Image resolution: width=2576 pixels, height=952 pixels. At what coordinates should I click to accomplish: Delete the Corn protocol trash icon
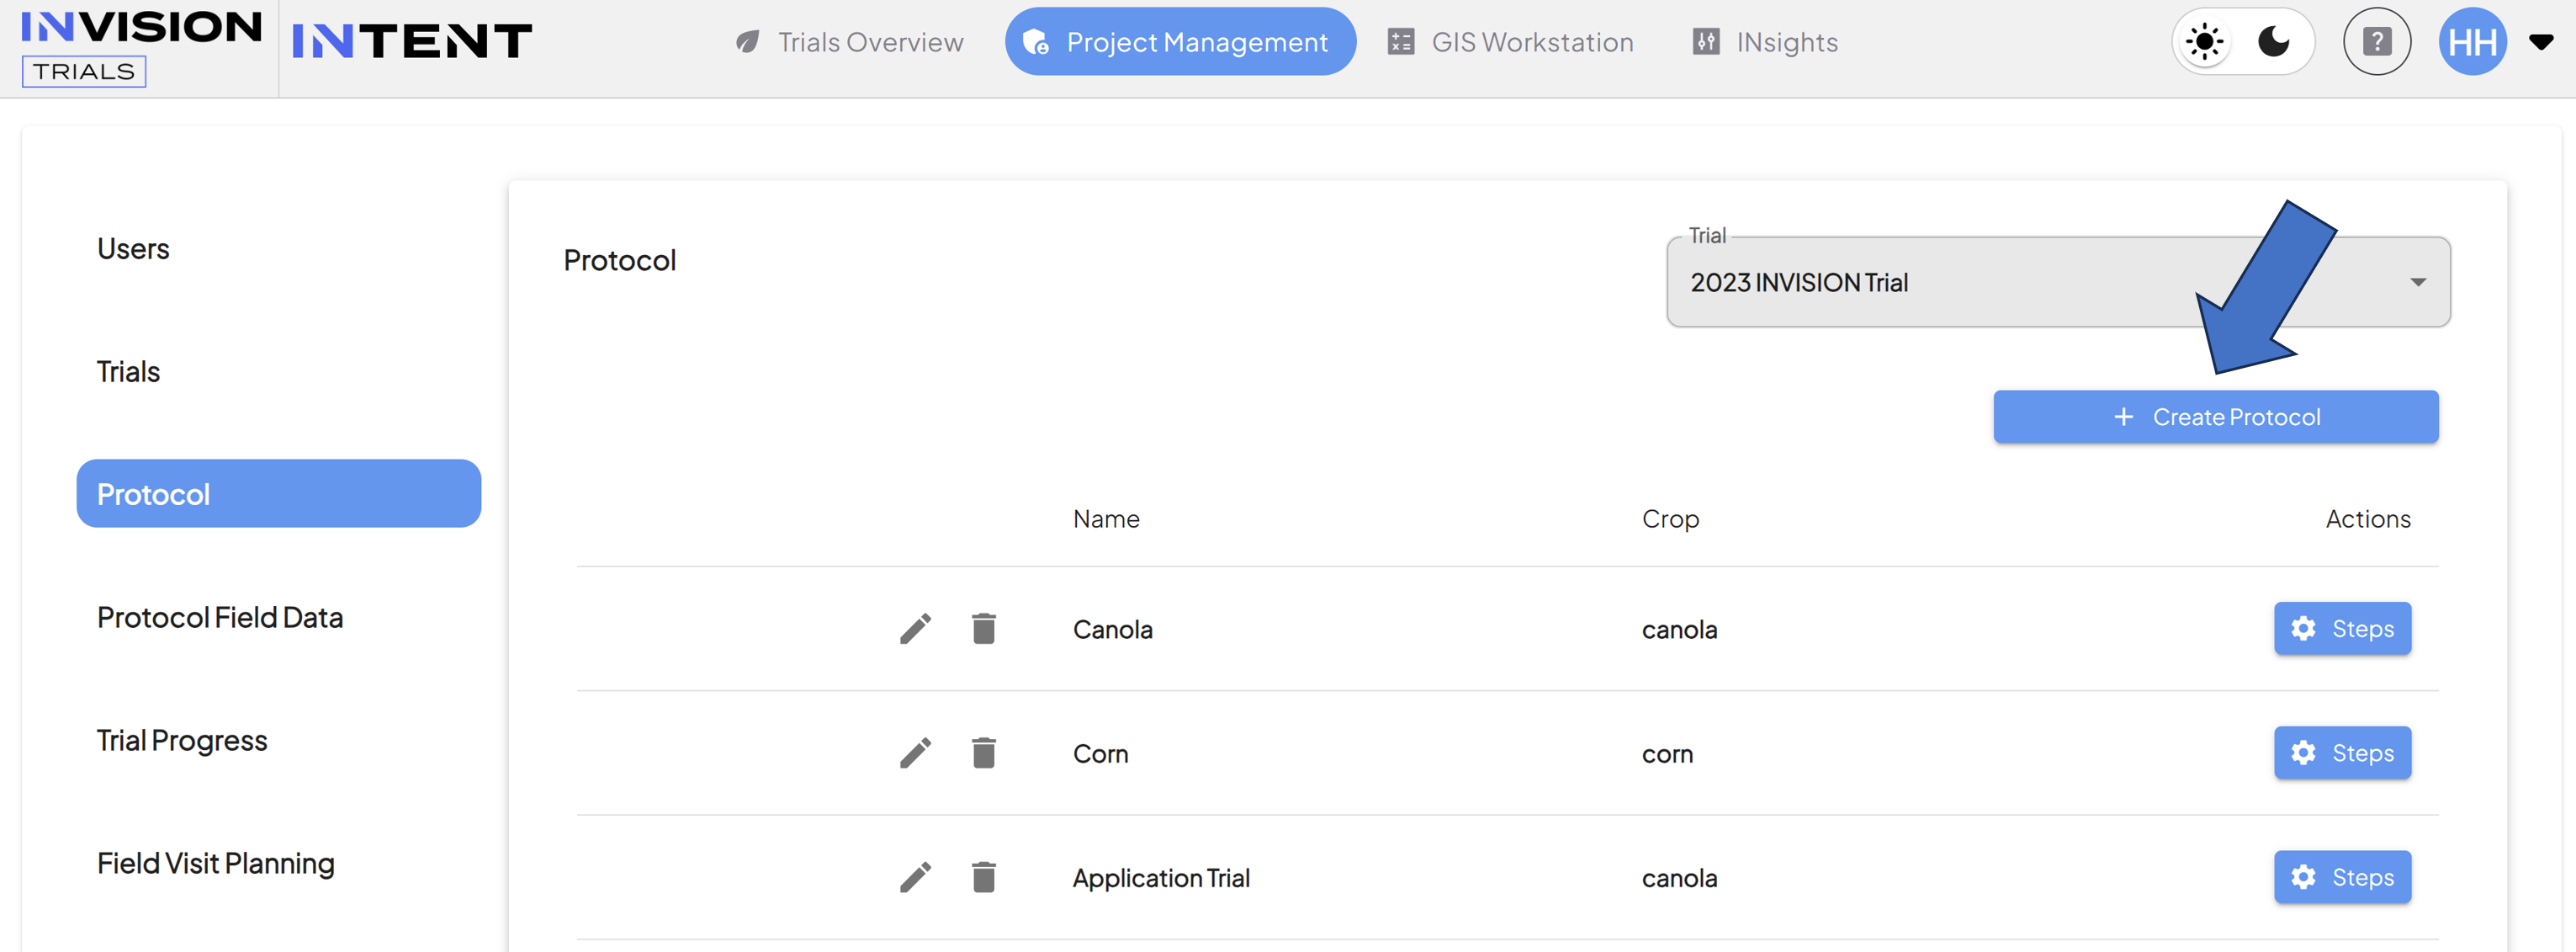tap(984, 753)
